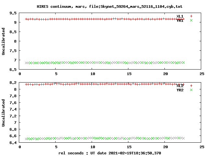208x156 pixels.
Task: Click the 7.8 y-axis tick label
Action: coord(13,96)
